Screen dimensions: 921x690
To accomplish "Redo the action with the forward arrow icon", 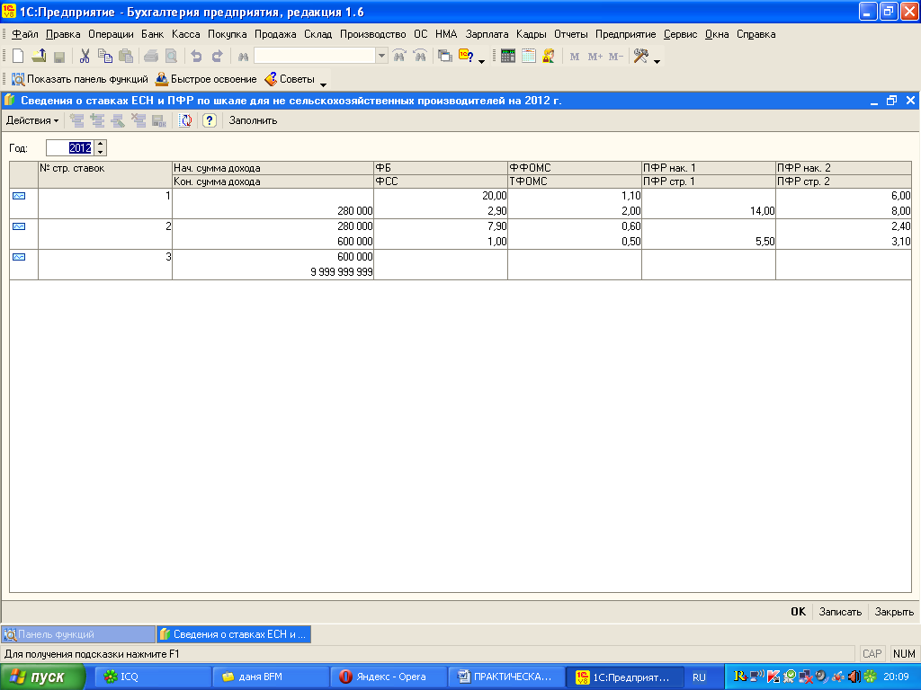I will (x=218, y=57).
